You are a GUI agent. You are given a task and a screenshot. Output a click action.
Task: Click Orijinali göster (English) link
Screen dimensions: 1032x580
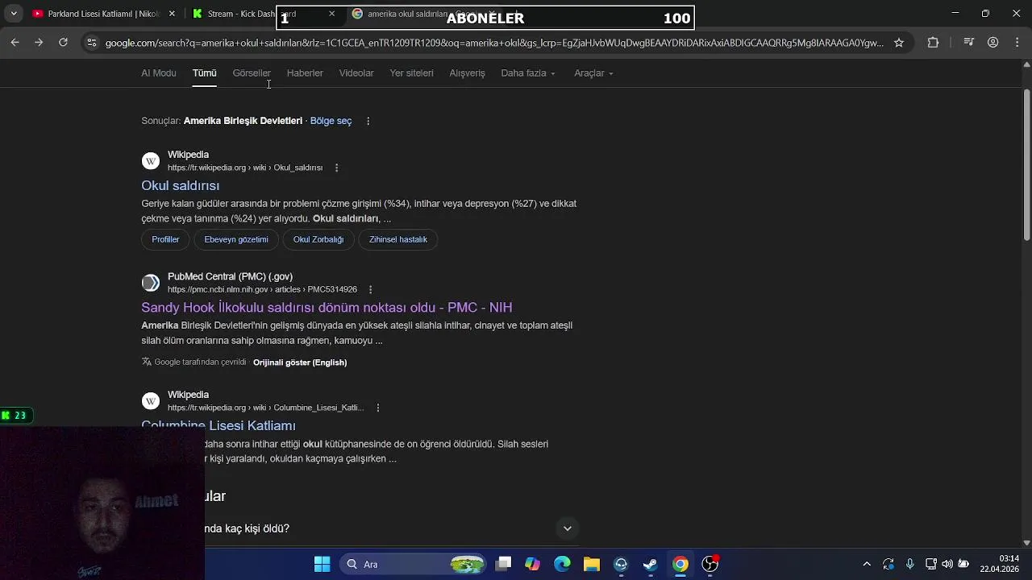(300, 362)
